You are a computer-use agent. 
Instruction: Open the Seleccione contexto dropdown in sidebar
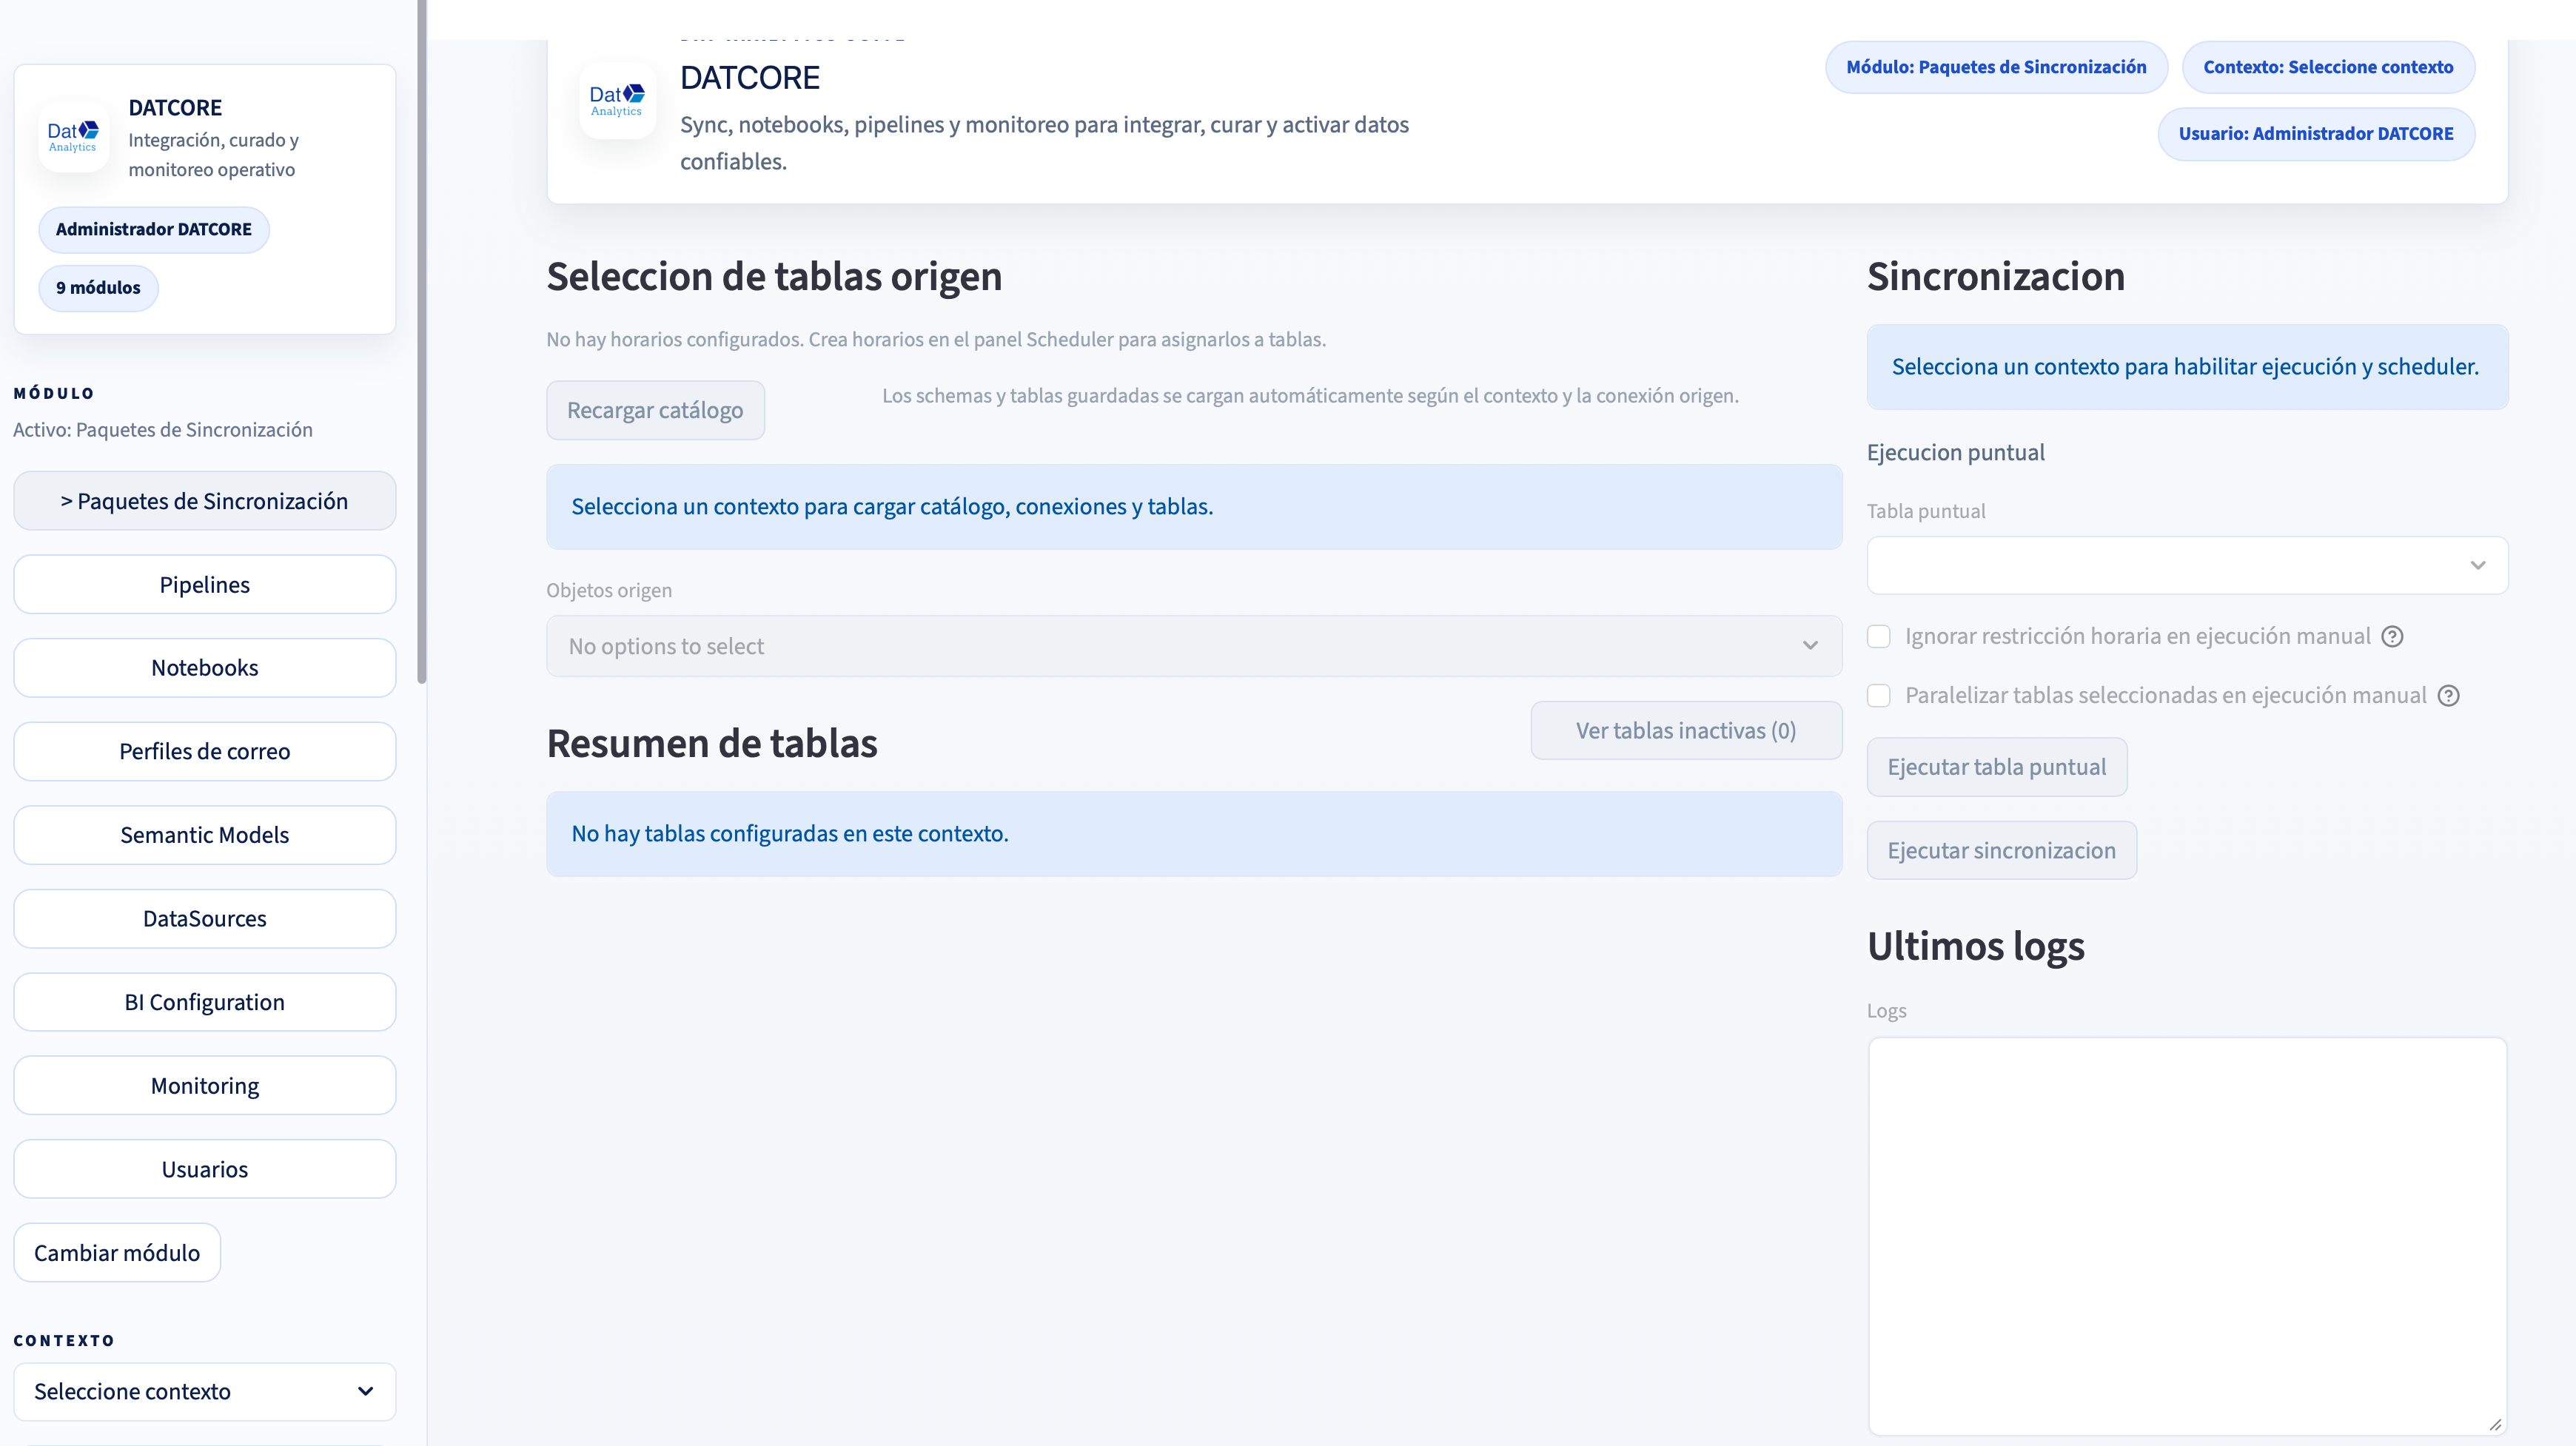[205, 1391]
